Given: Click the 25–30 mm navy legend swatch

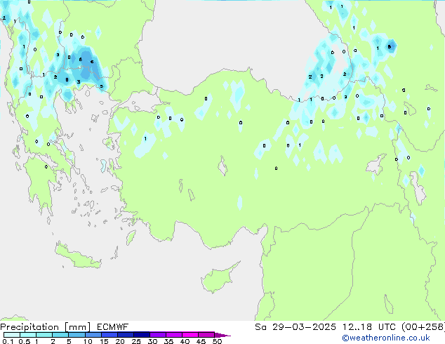Looking at the screenshot, I should pos(141,335).
